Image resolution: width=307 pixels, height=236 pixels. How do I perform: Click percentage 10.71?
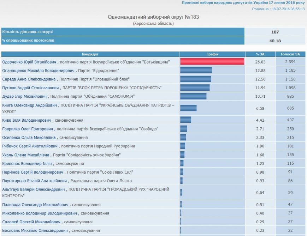[260, 96]
